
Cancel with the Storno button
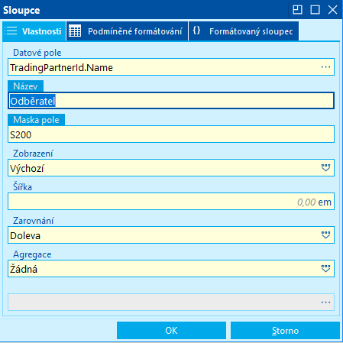[285, 331]
